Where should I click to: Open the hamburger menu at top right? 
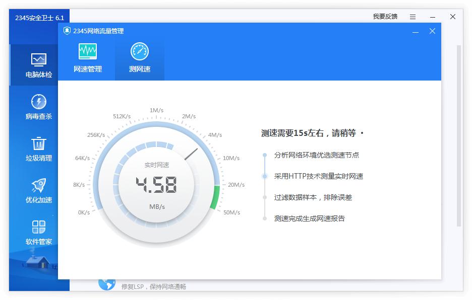pyautogui.click(x=412, y=16)
